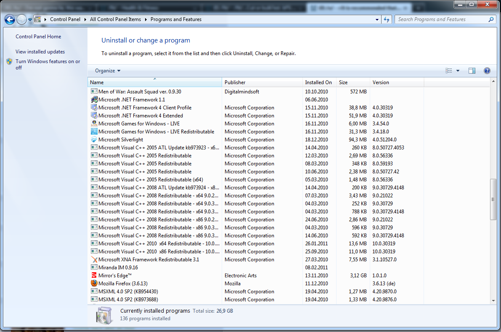Select Microsoft XNA Framework Redistributable icon

(x=94, y=259)
